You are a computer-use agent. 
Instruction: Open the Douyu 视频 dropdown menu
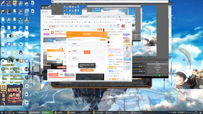(72, 26)
